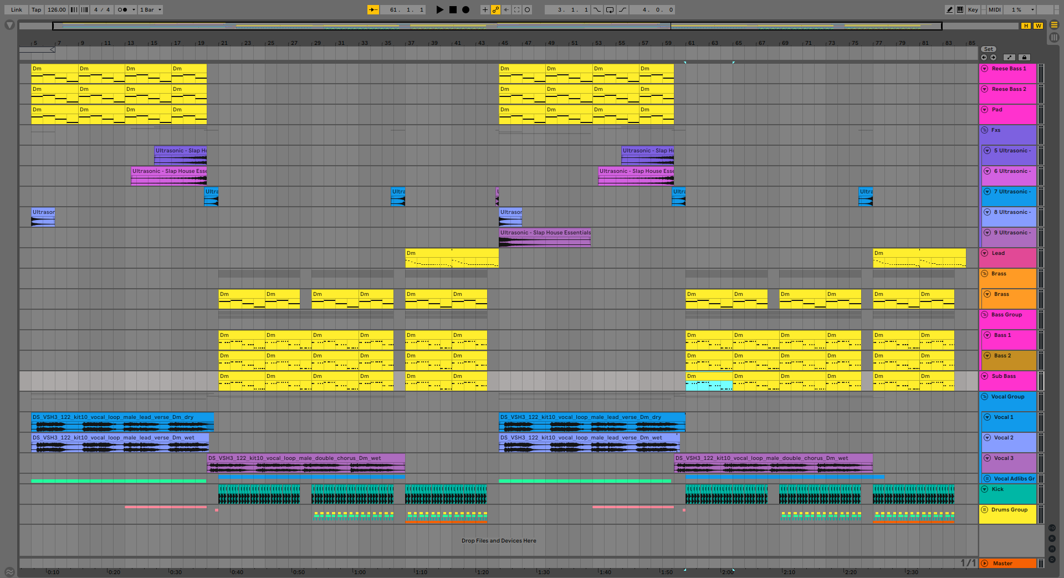This screenshot has width=1064, height=578.
Task: Toggle the Arrangement Loop switch
Action: tap(610, 9)
